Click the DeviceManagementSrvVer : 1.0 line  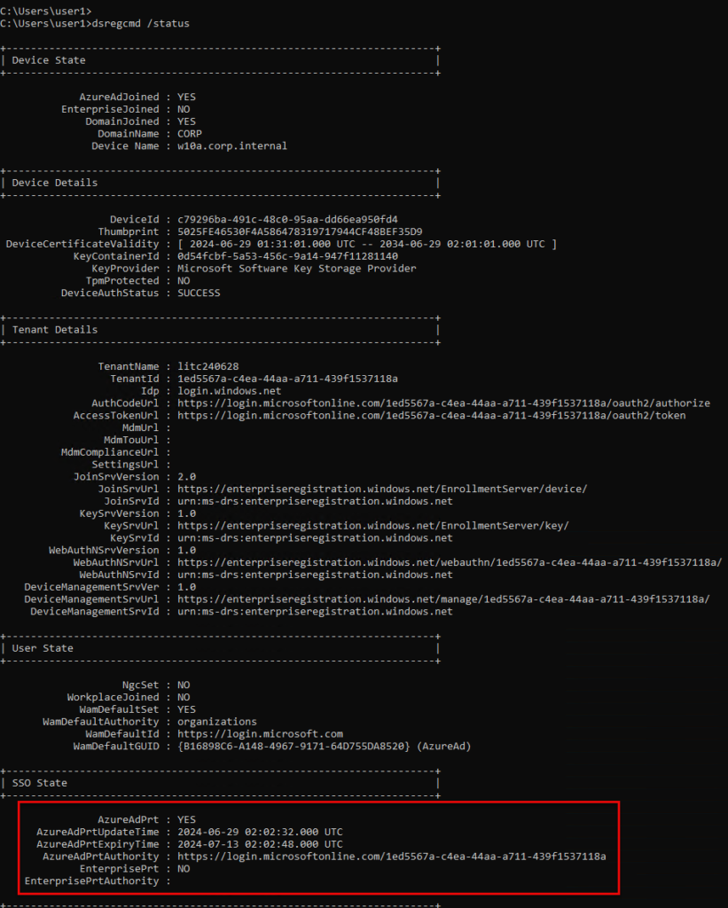(x=110, y=587)
